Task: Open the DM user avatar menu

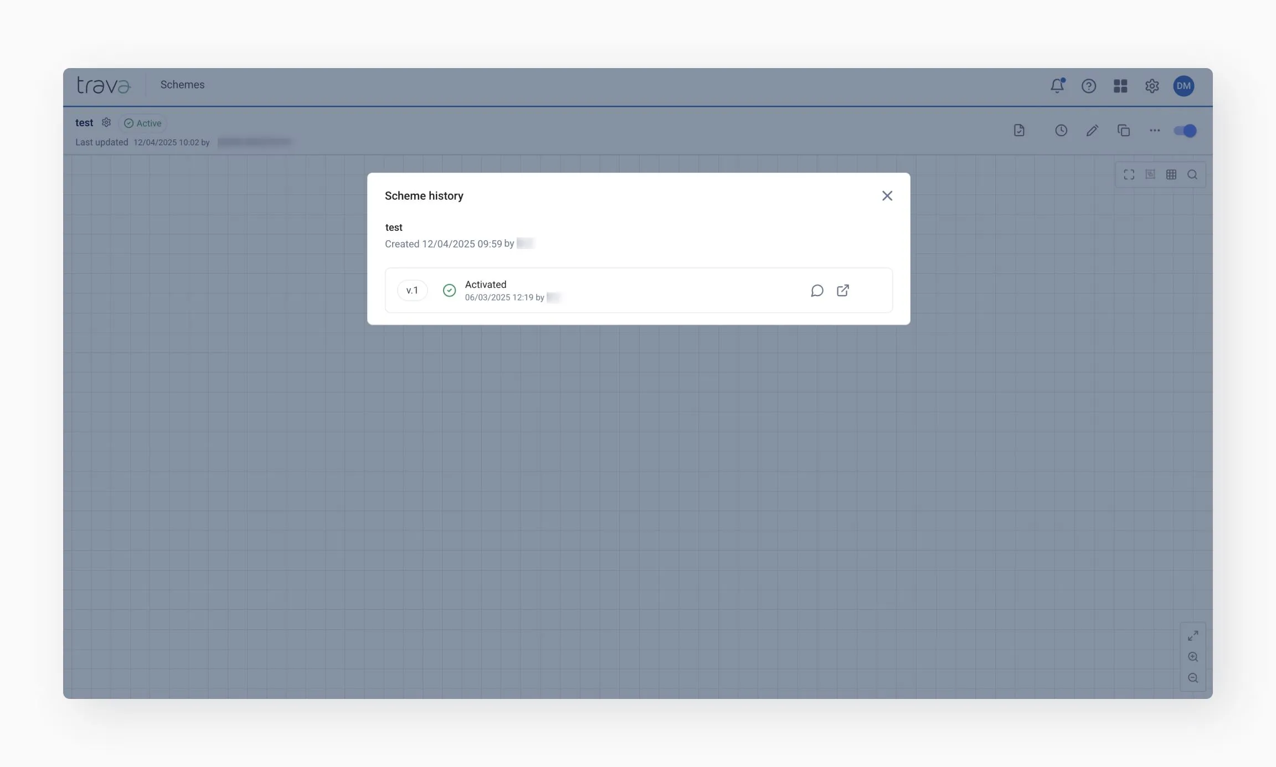Action: 1184,86
